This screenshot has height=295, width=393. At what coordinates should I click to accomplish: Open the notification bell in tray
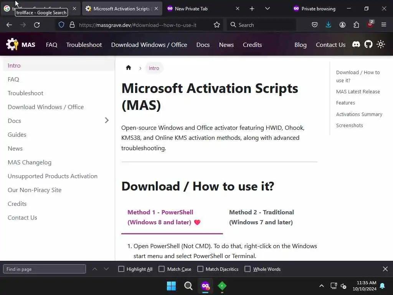pos(382,286)
